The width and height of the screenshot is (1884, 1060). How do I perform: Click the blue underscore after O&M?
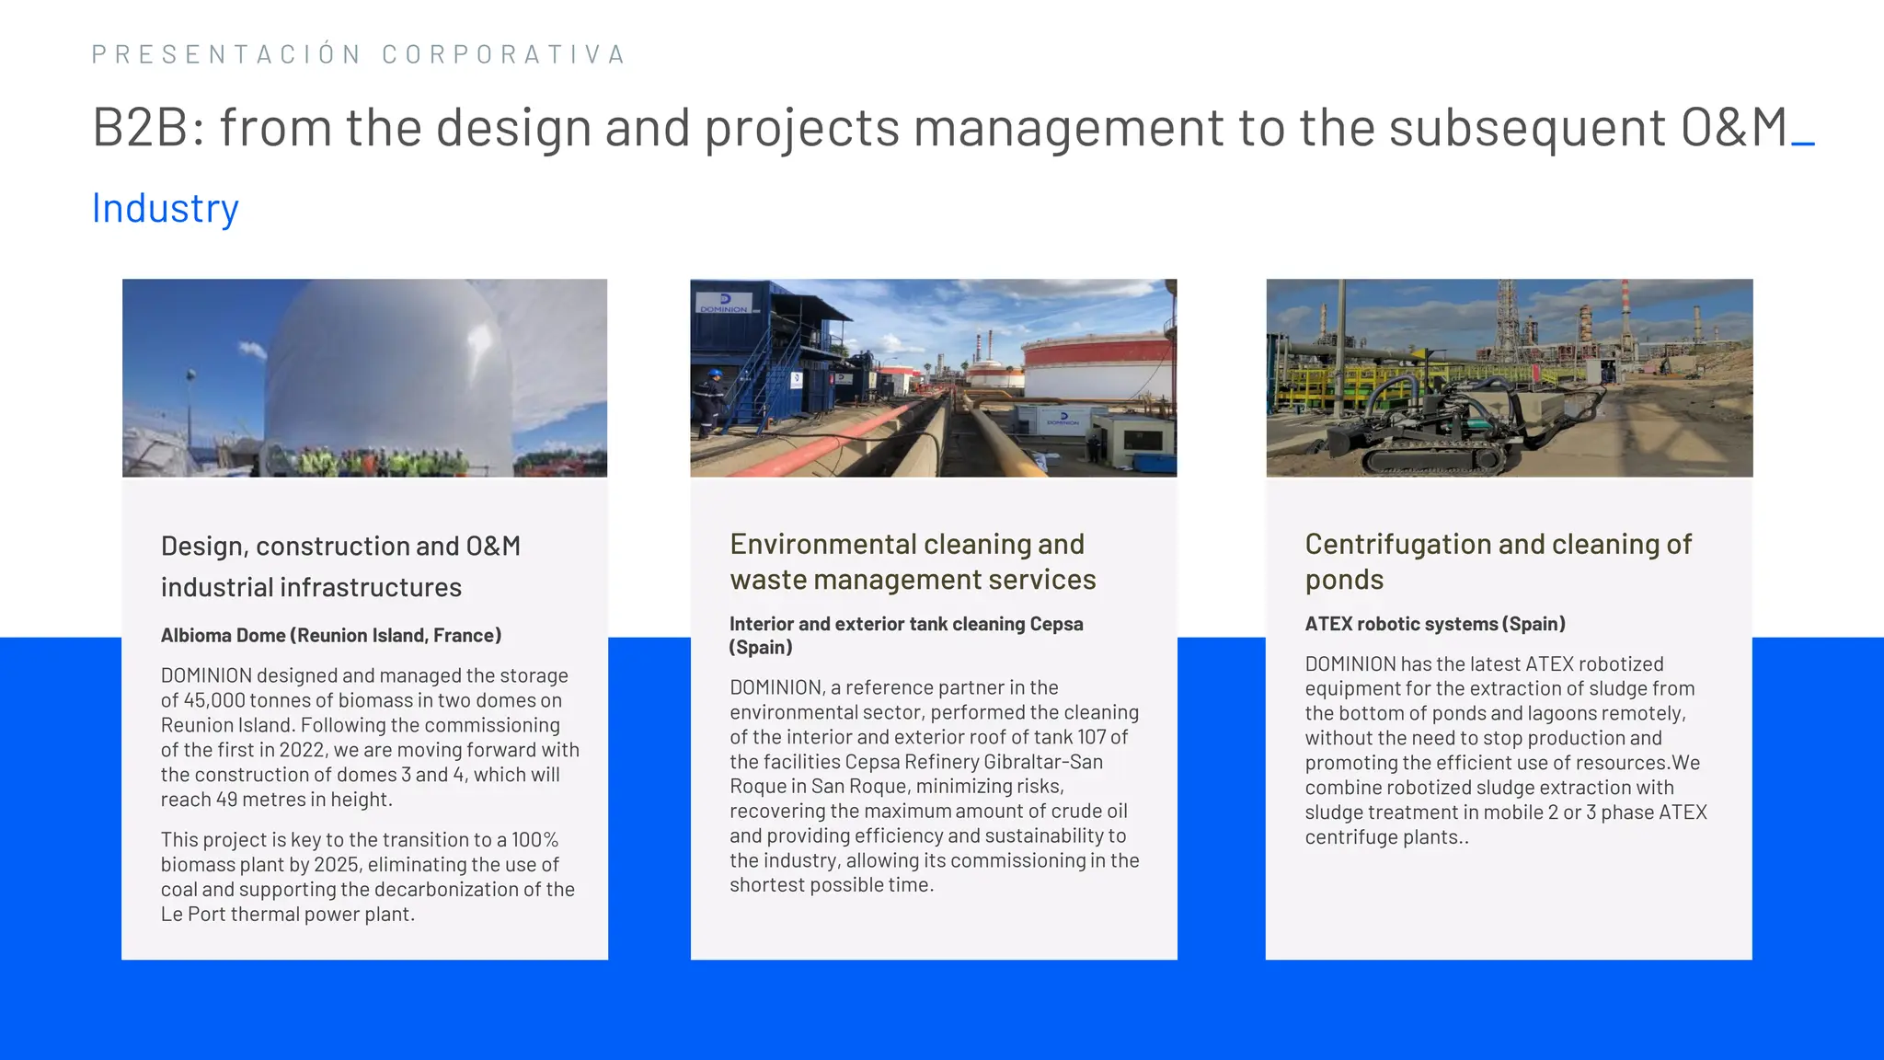tap(1803, 144)
